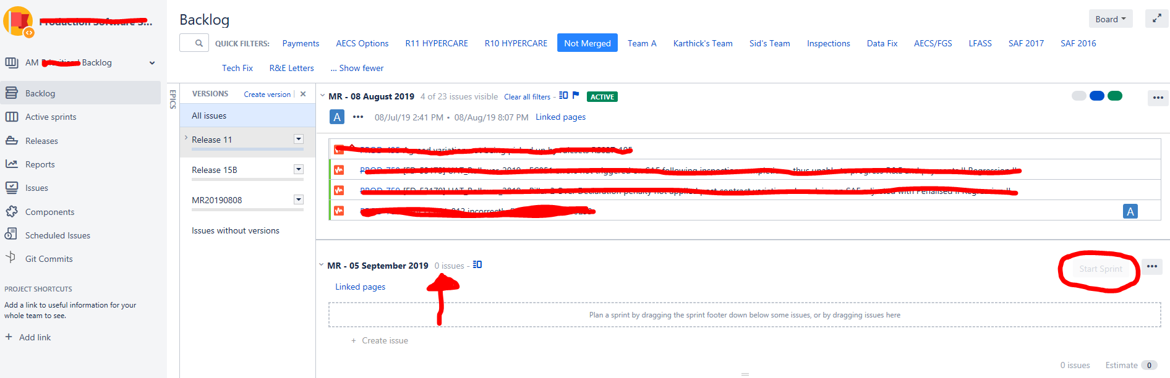This screenshot has width=1170, height=378.
Task: Apply the Data Fix quick filter
Action: 882,43
